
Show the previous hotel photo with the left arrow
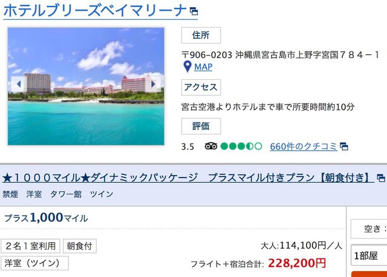click(x=19, y=84)
